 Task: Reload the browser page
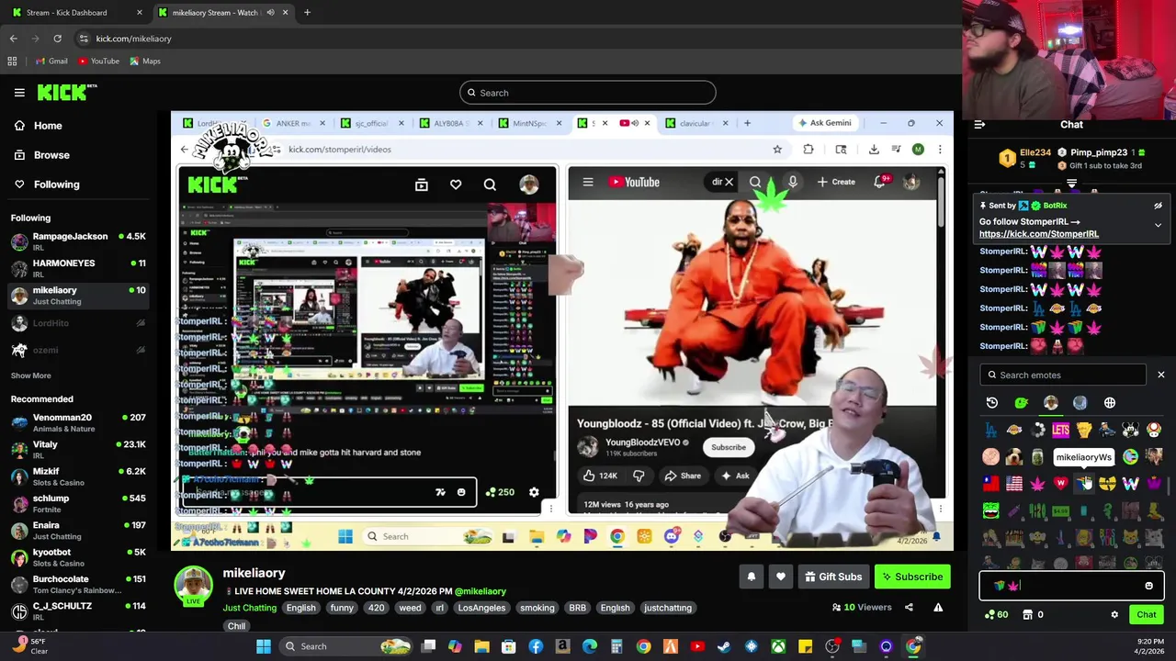pos(57,39)
